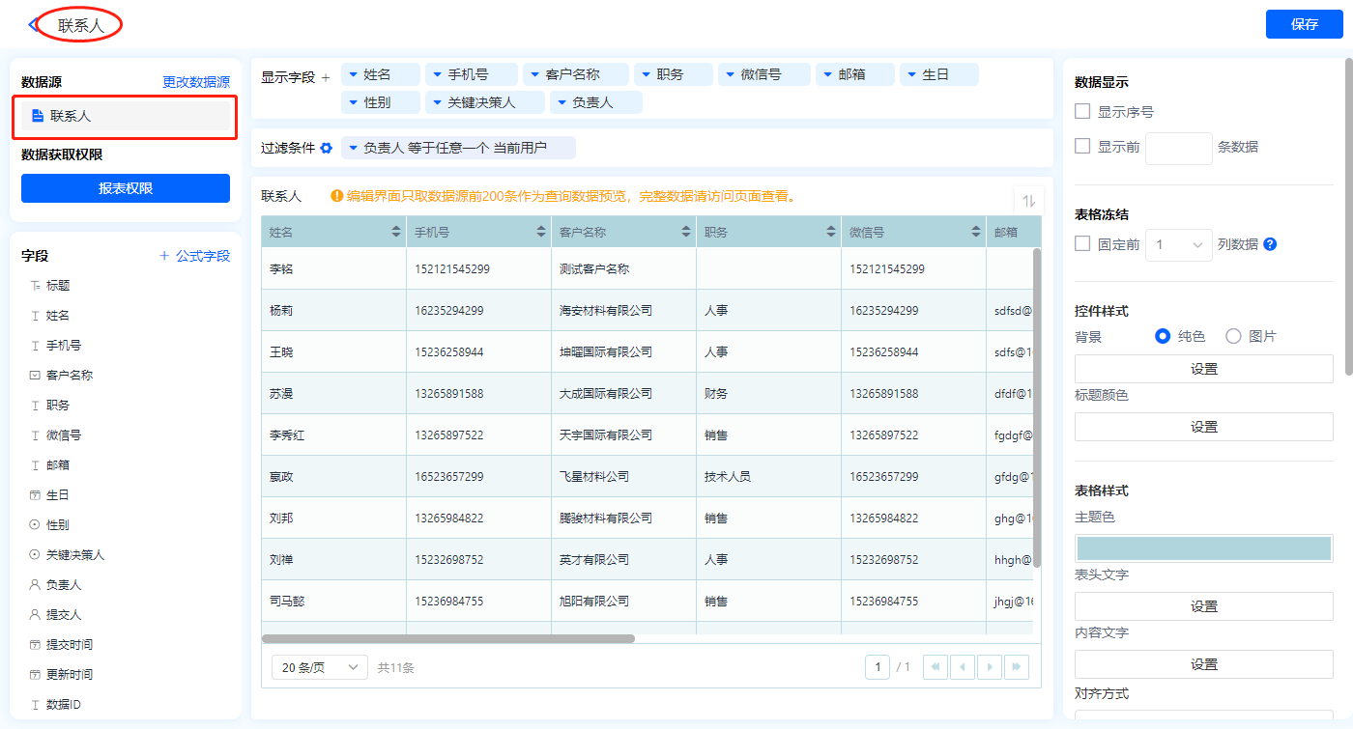Image resolution: width=1353 pixels, height=729 pixels.
Task: Click the 更改数据源 link
Action: click(x=196, y=83)
